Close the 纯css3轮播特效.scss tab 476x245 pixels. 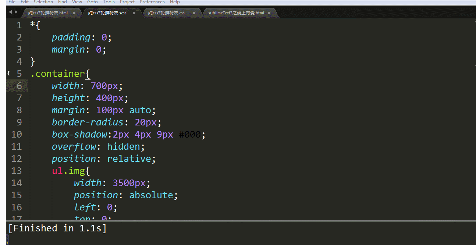pos(134,13)
